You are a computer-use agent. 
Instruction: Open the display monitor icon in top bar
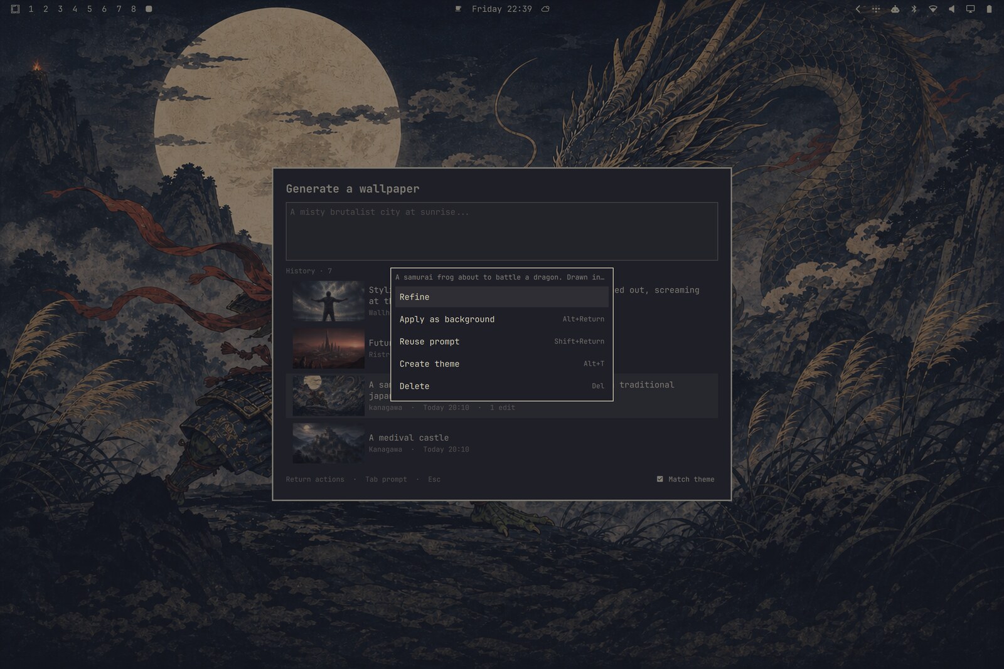coord(970,9)
